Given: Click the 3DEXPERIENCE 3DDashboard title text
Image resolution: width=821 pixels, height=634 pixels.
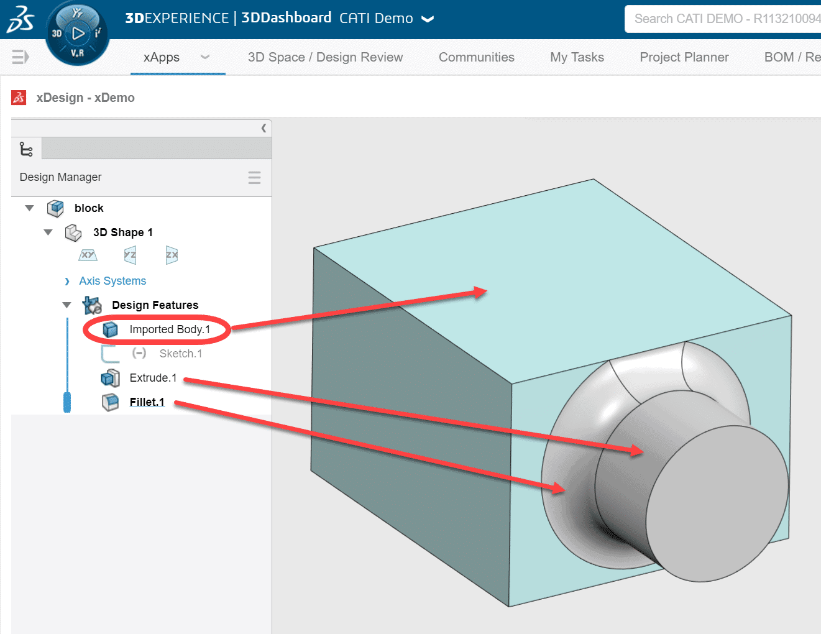Looking at the screenshot, I should click(228, 18).
